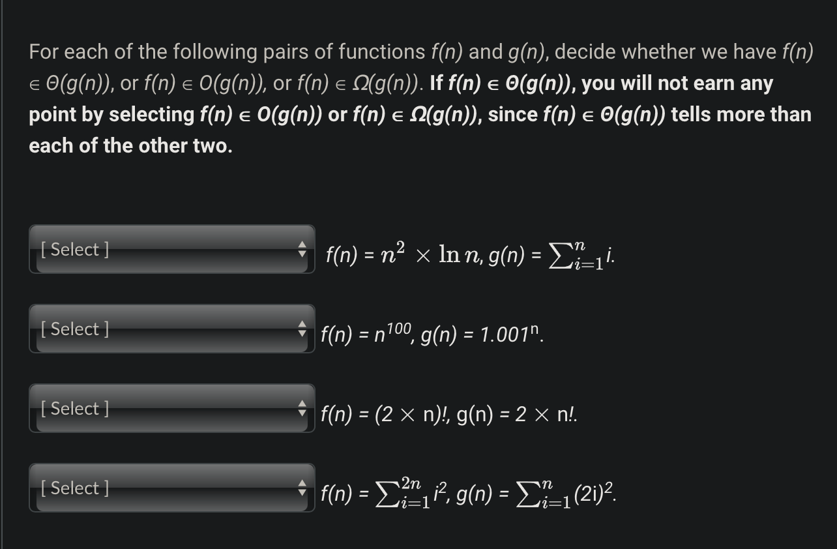Click the [Select] label on the top dropdown
The width and height of the screenshot is (837, 549).
tap(74, 250)
